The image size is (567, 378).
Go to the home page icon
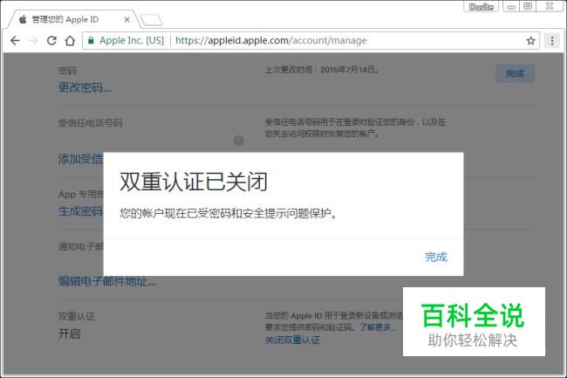[x=70, y=40]
